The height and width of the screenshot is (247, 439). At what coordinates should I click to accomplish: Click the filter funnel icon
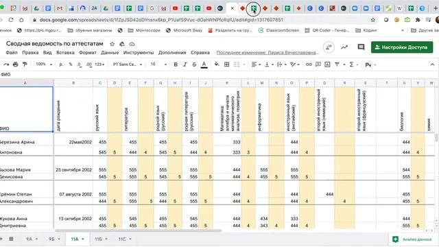tap(337, 64)
